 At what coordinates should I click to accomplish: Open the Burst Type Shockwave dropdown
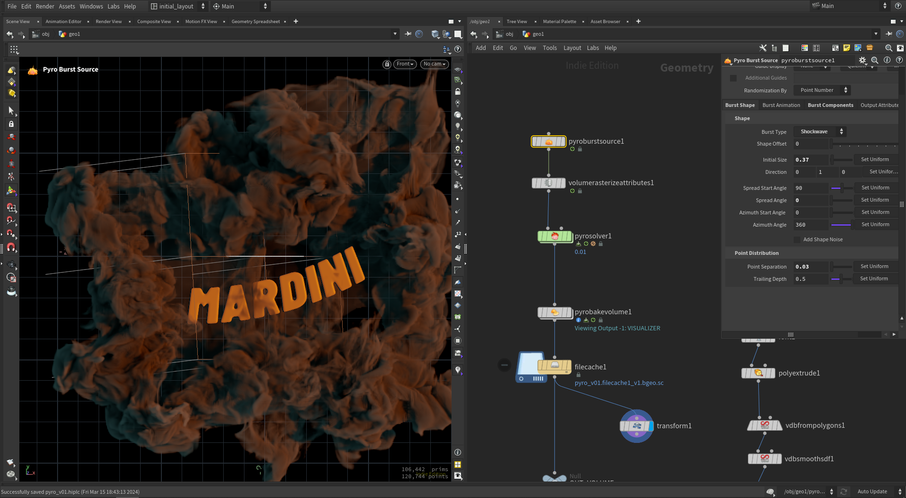click(819, 132)
